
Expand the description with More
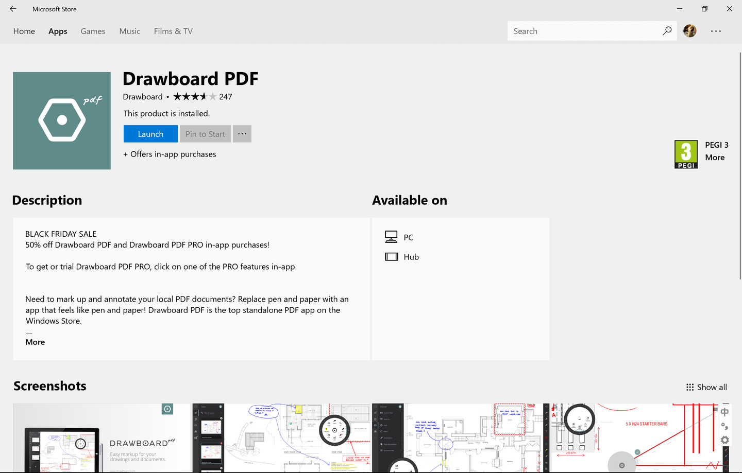tap(35, 341)
